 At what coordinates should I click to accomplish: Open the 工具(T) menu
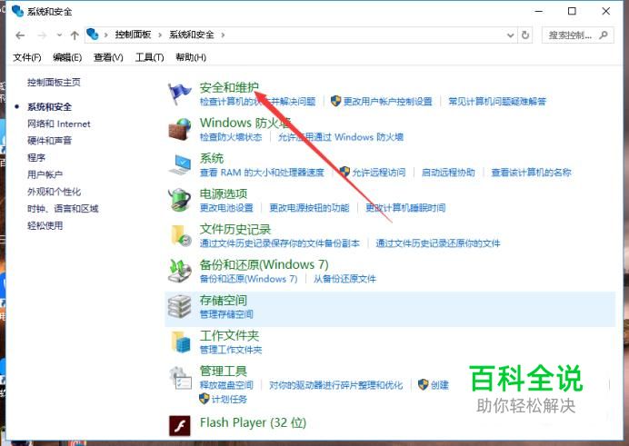[150, 57]
